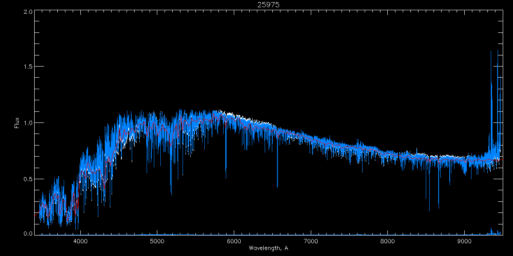The width and height of the screenshot is (513, 256).
Task: Select the 5000 wavelength tick label
Action: [157, 241]
